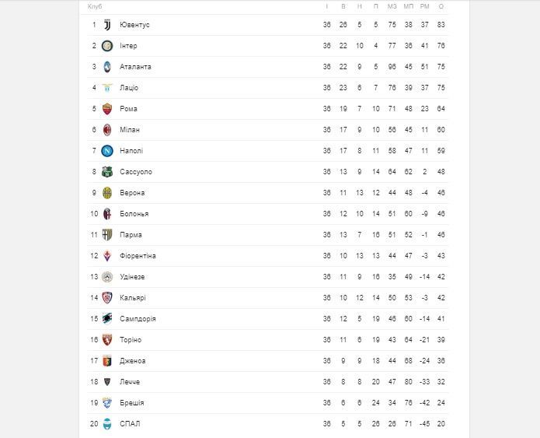Click the Клуб column header

point(95,6)
